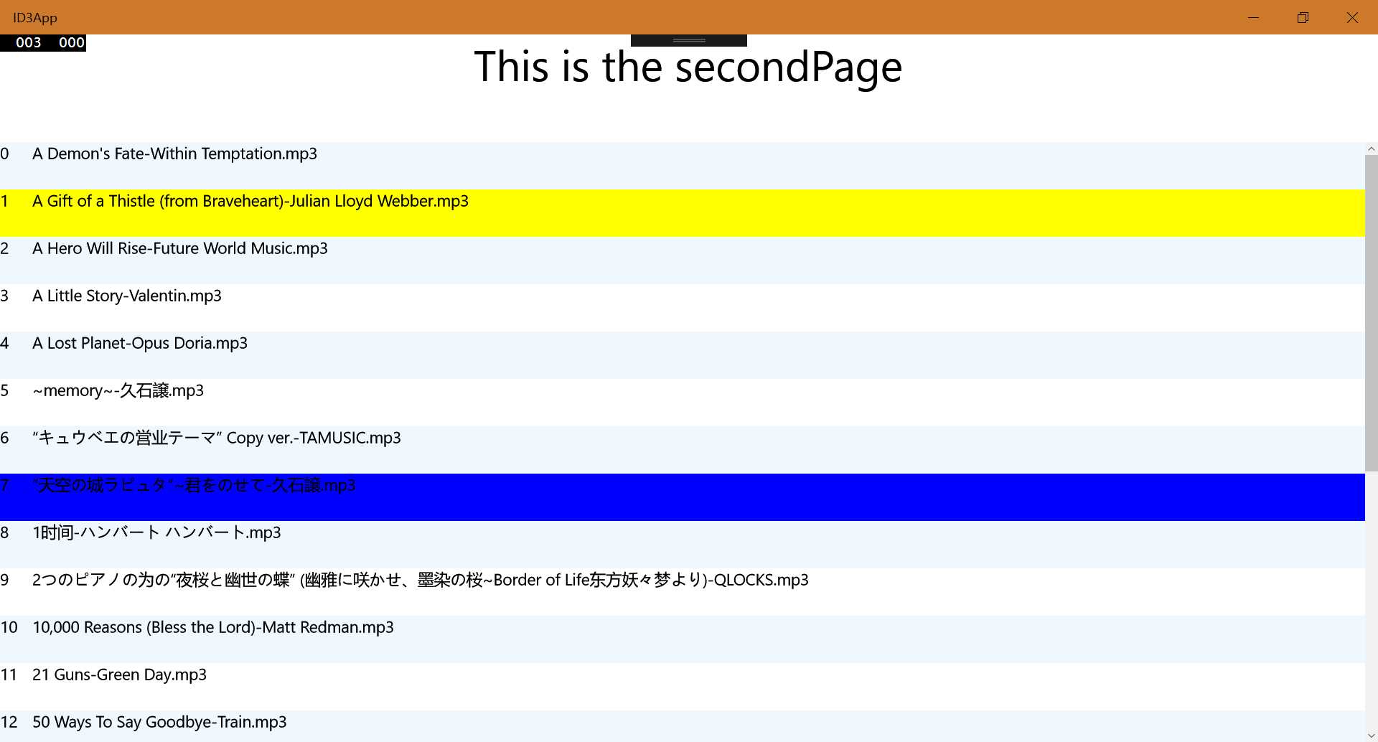Image resolution: width=1378 pixels, height=742 pixels.
Task: Minimize the ID3App window
Action: point(1254,17)
